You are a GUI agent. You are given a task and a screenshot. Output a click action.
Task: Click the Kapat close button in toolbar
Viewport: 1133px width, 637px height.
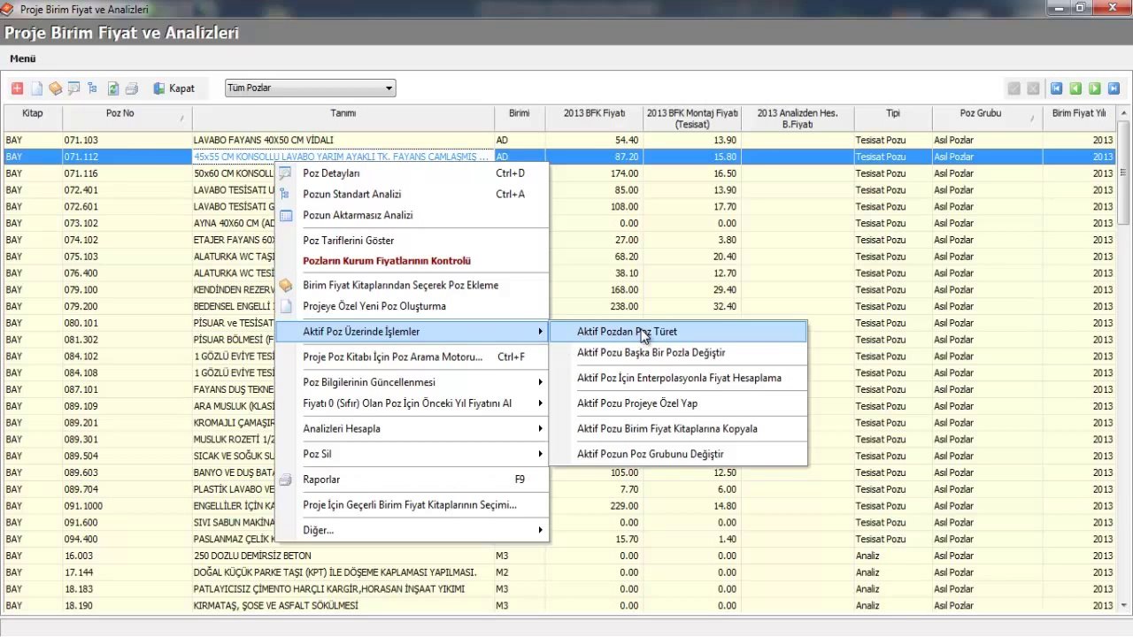tap(173, 88)
